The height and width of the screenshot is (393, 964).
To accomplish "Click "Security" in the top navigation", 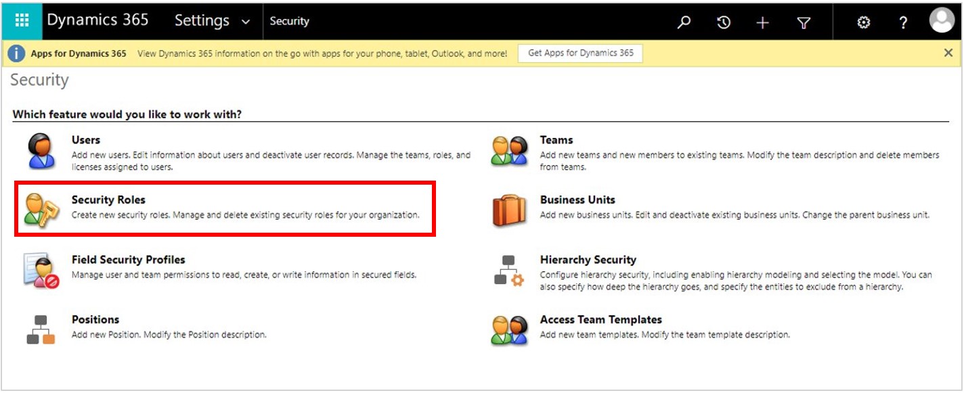I will point(290,21).
